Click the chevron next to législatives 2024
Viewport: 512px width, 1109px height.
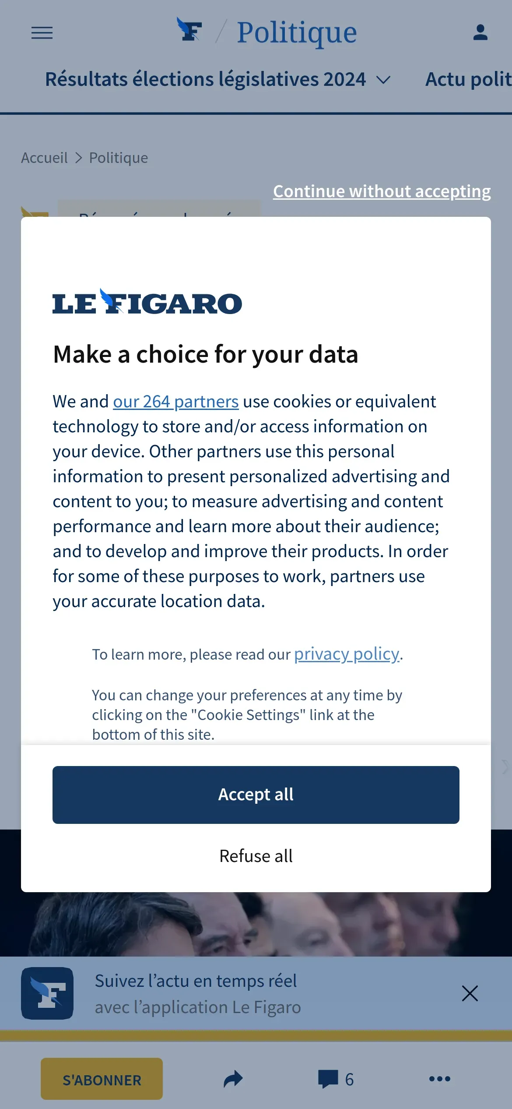click(x=383, y=80)
